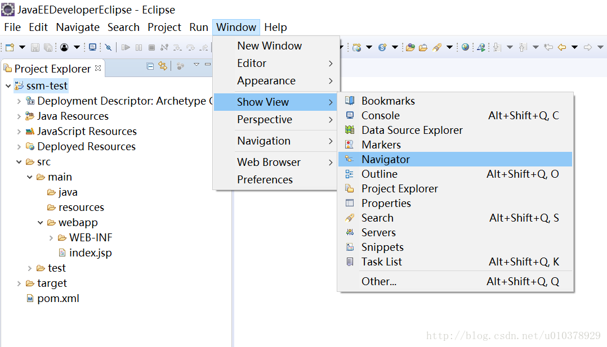This screenshot has width=607, height=347.
Task: Close the Project Explorer tab
Action: (99, 68)
